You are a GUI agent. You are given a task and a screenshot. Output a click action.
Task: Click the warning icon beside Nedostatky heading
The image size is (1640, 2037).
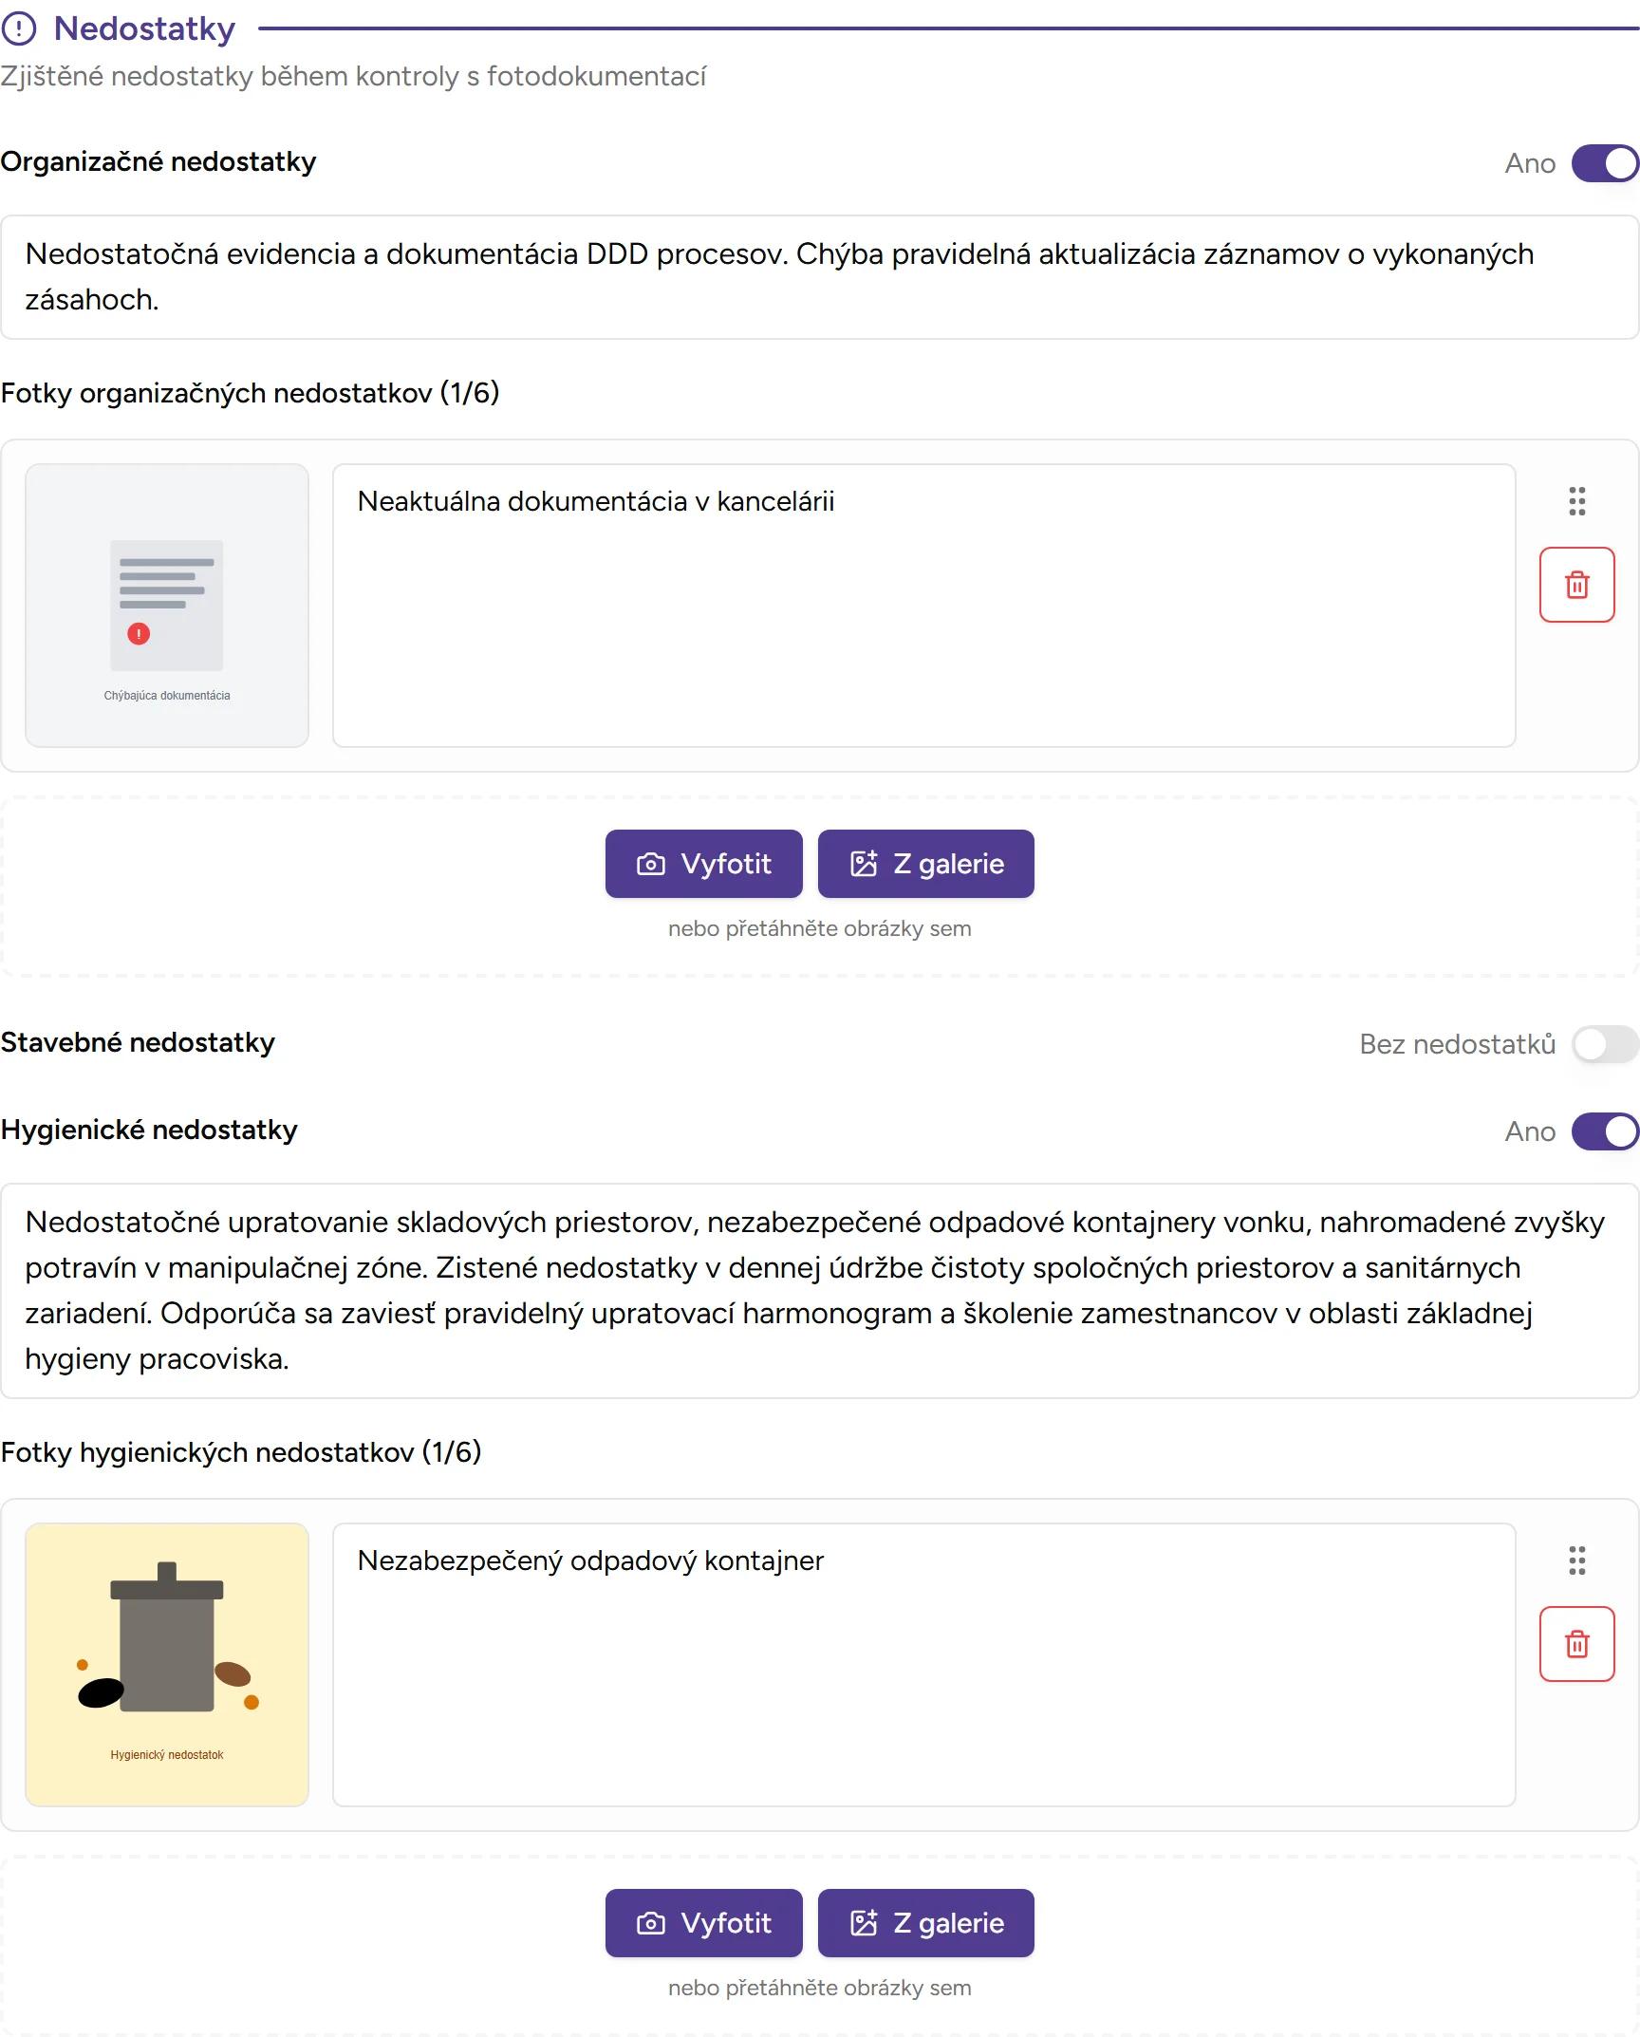coord(21,28)
